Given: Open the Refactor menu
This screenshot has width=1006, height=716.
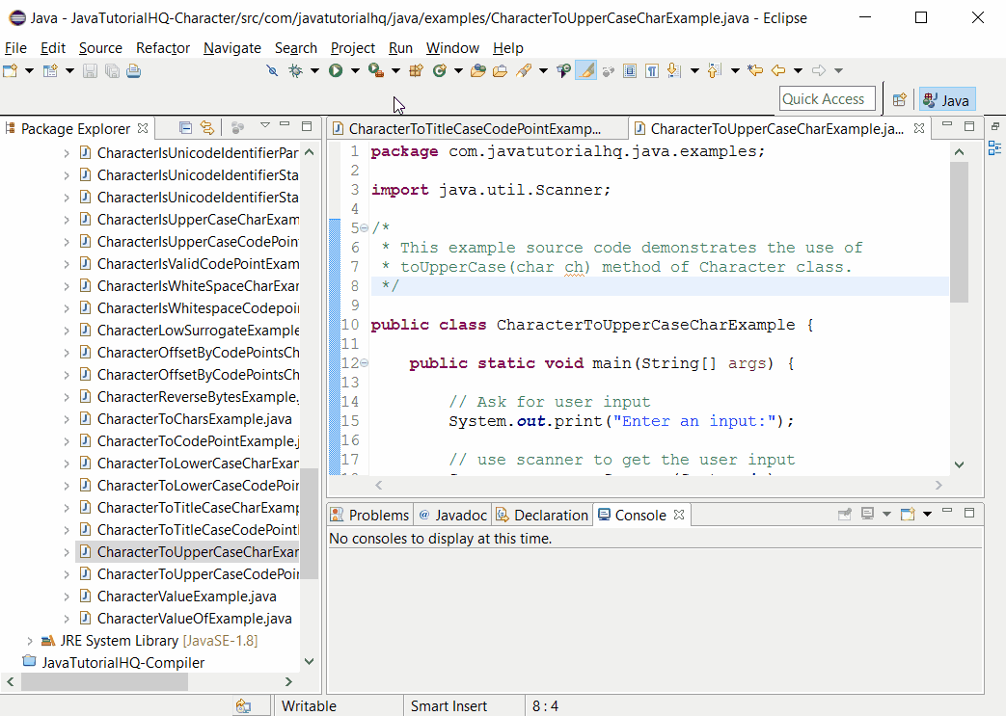Looking at the screenshot, I should 162,47.
